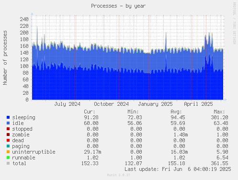Click the idle legend color swatch
This screenshot has height=180, width=238.
coord(8,123)
